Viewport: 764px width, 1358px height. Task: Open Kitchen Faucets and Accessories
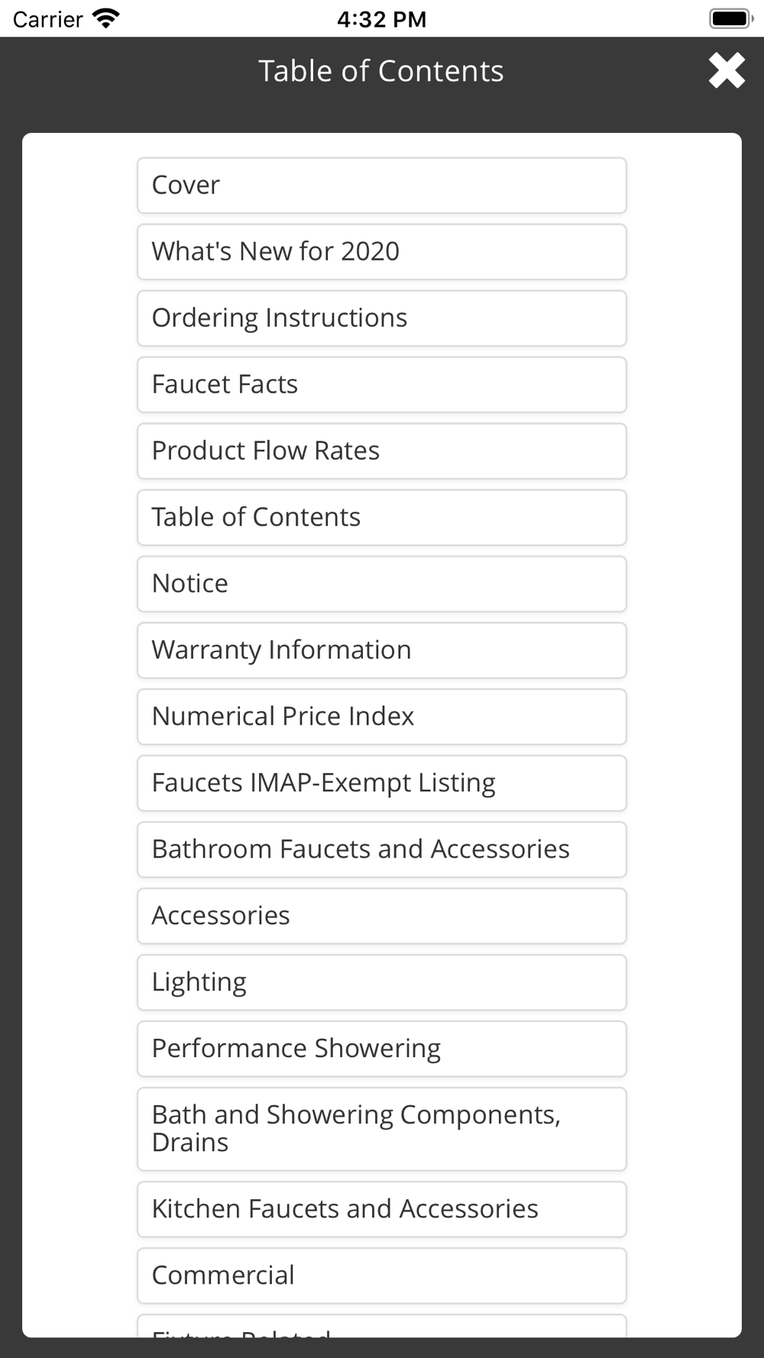click(x=382, y=1210)
